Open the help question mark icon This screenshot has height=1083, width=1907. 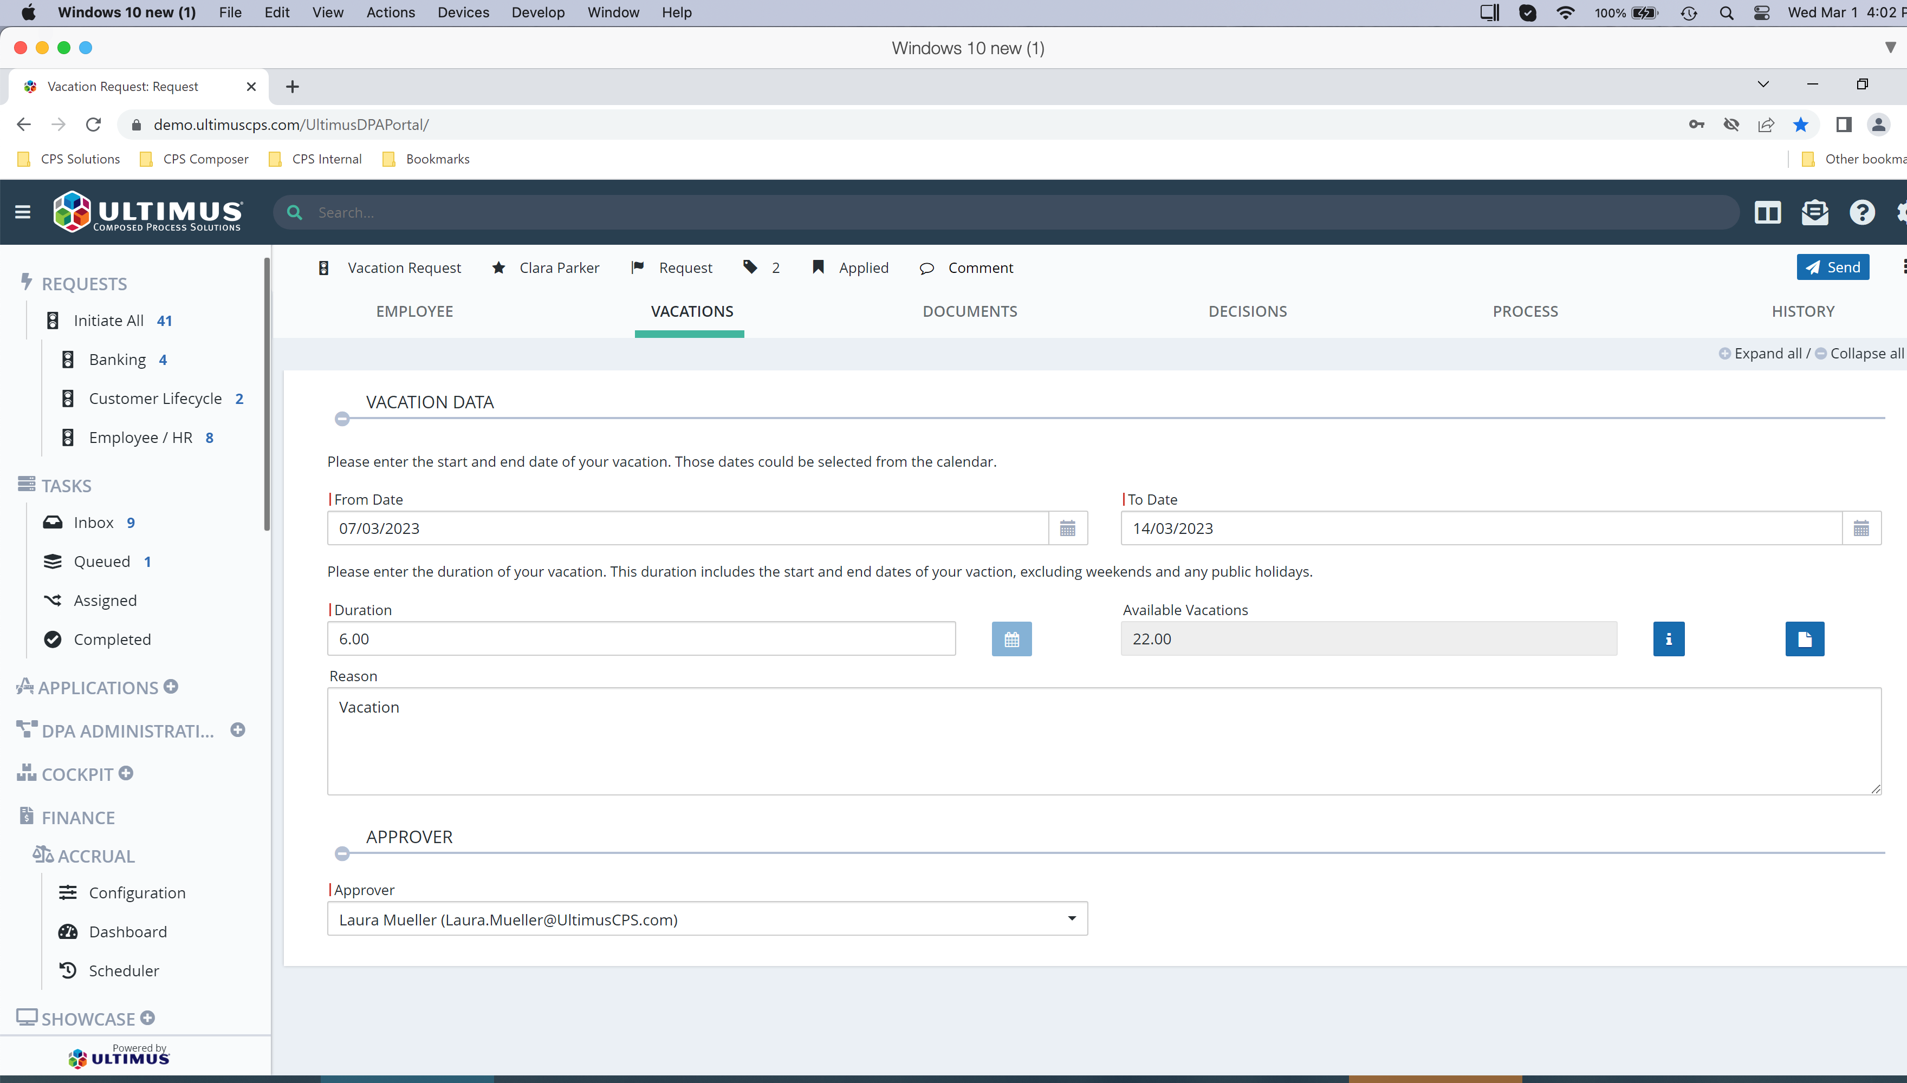click(x=1861, y=213)
